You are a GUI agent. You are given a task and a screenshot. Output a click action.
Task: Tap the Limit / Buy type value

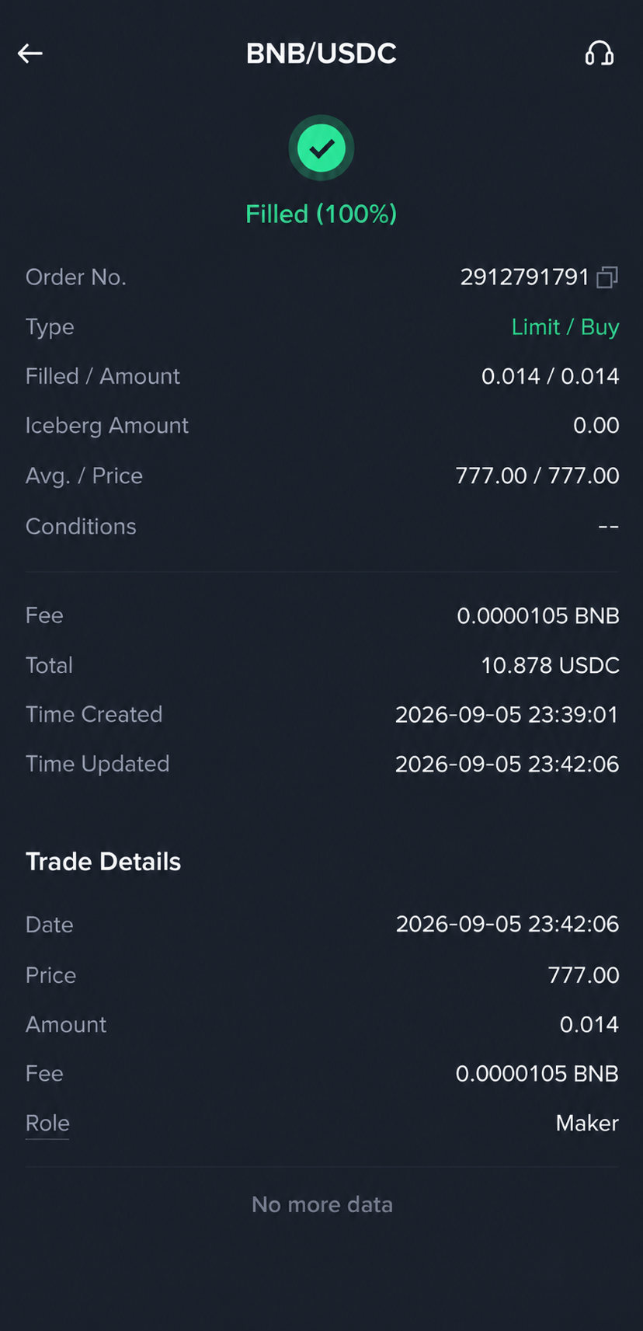tap(565, 327)
